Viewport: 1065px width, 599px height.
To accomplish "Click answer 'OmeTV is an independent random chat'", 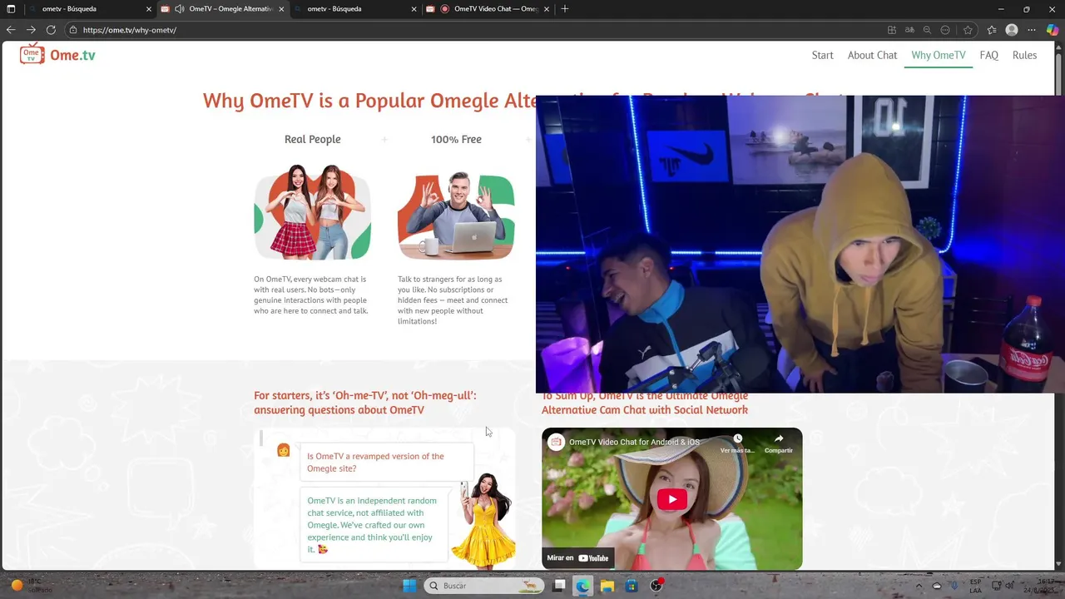I will pos(374,525).
